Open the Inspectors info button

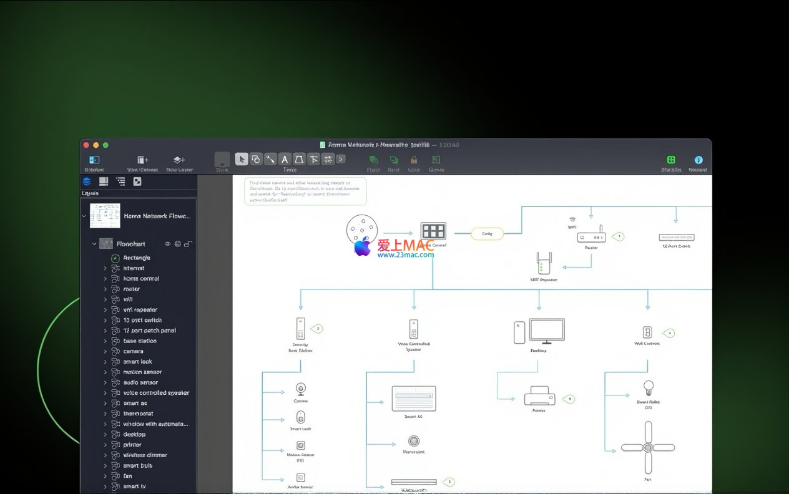tap(698, 160)
